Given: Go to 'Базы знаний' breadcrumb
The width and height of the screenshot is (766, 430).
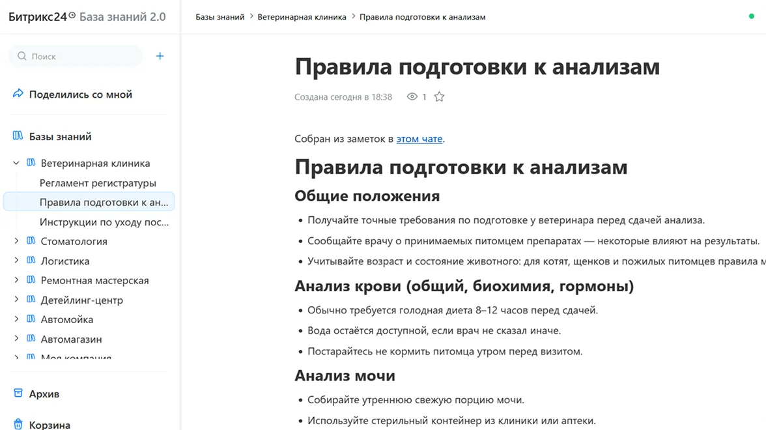Looking at the screenshot, I should coord(220,17).
